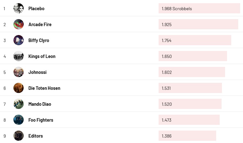Open the Mando Diao artist link

pyautogui.click(x=40, y=104)
